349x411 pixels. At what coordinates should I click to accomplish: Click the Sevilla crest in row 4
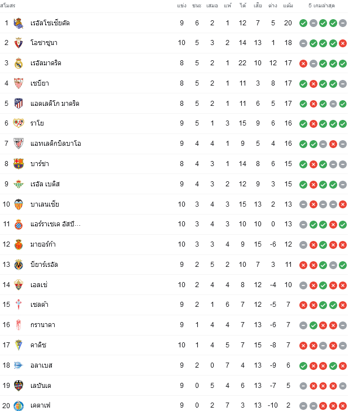point(19,83)
